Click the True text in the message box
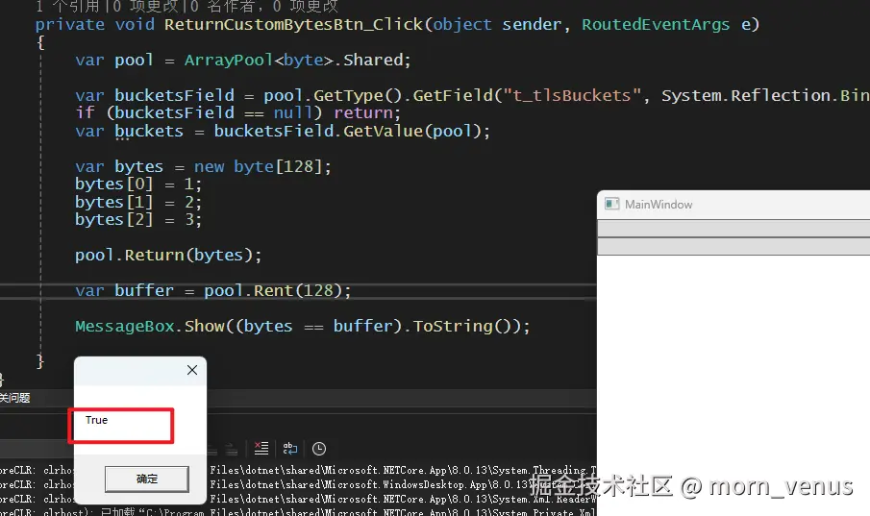The height and width of the screenshot is (516, 870). (x=96, y=420)
